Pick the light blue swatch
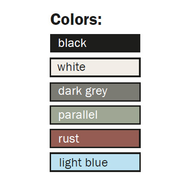The image size is (184, 184). pyautogui.click(x=95, y=162)
